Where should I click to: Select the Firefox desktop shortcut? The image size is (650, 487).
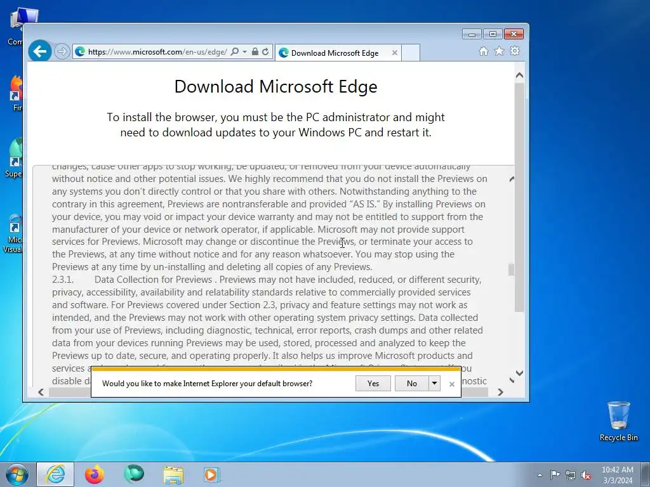pos(15,93)
